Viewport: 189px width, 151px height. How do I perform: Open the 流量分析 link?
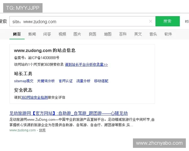[x=83, y=81]
